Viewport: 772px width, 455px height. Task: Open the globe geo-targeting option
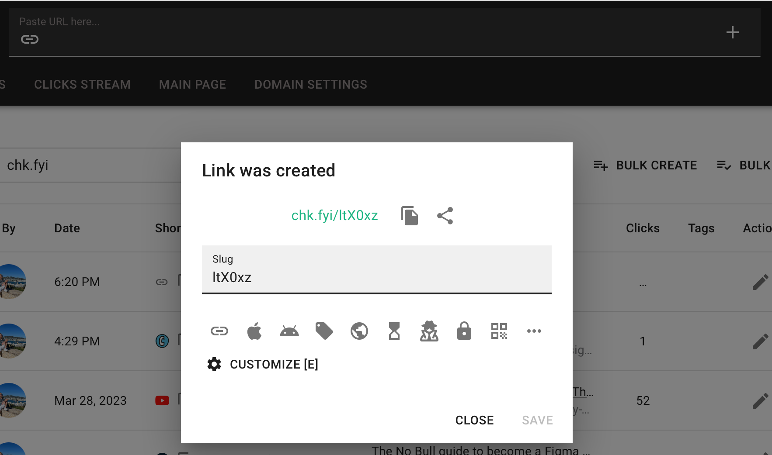[x=359, y=331]
